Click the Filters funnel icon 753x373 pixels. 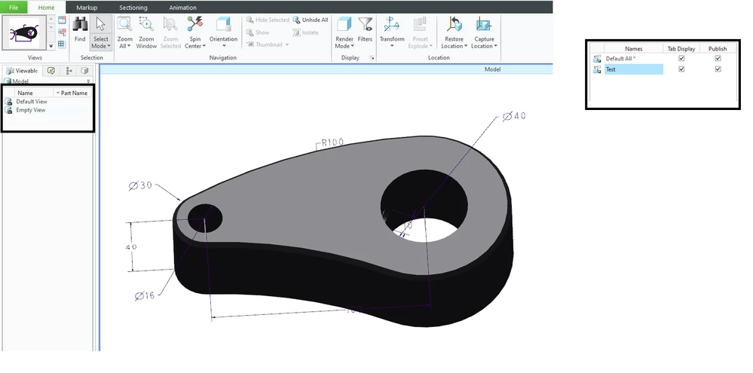point(366,24)
